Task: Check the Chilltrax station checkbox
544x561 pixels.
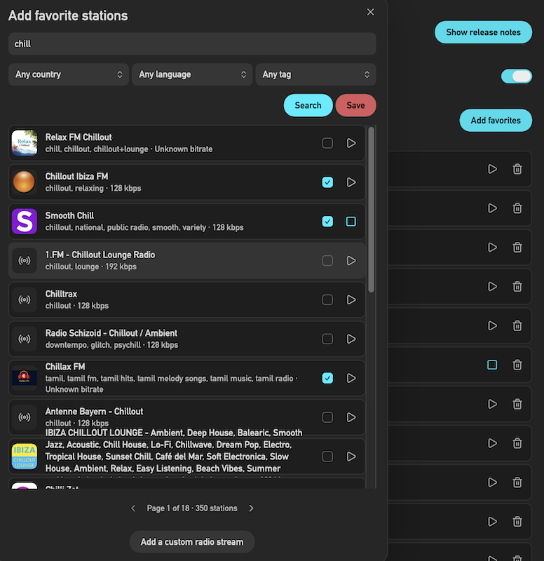Action: point(327,300)
